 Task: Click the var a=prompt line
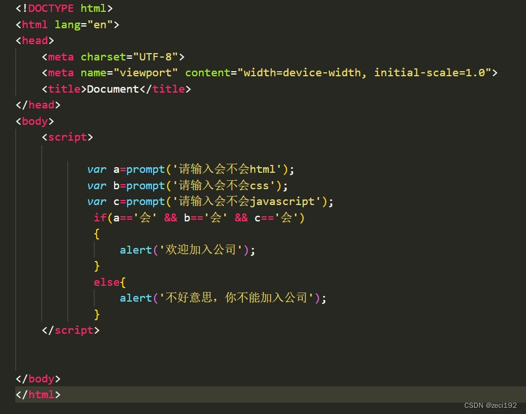click(x=190, y=169)
